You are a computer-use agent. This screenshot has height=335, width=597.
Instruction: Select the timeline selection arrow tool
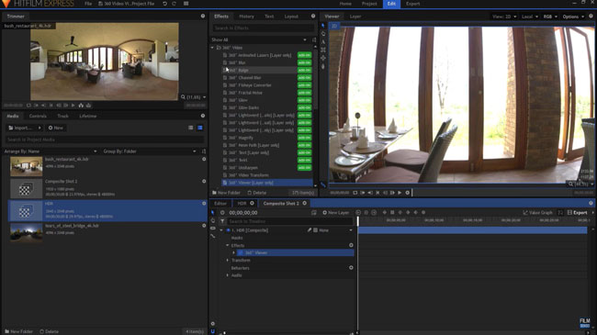(x=213, y=212)
